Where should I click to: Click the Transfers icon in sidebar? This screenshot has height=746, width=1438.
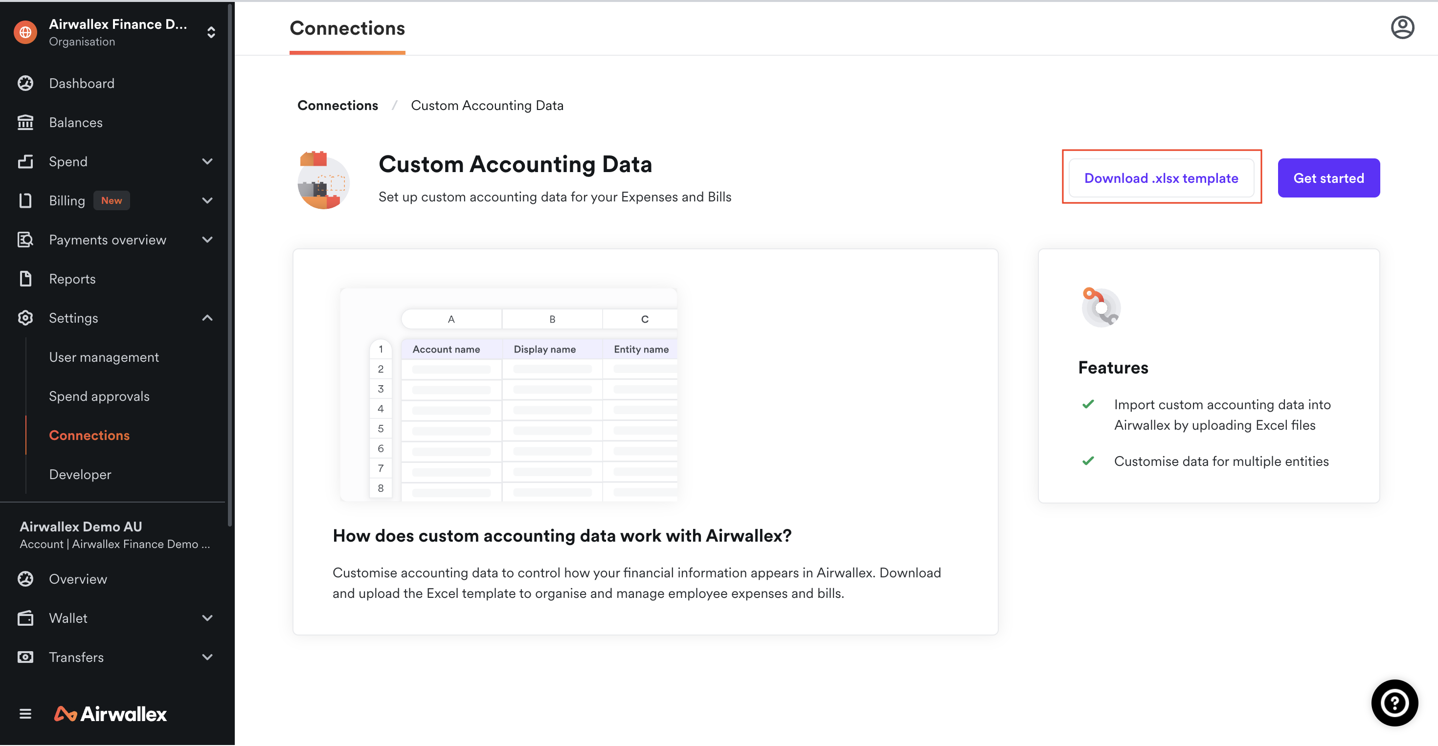(25, 657)
